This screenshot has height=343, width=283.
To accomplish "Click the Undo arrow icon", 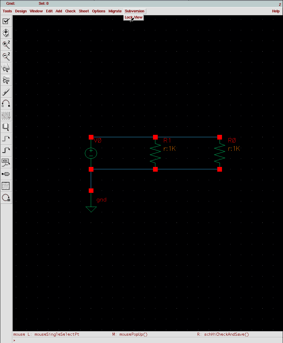I will coord(6,103).
